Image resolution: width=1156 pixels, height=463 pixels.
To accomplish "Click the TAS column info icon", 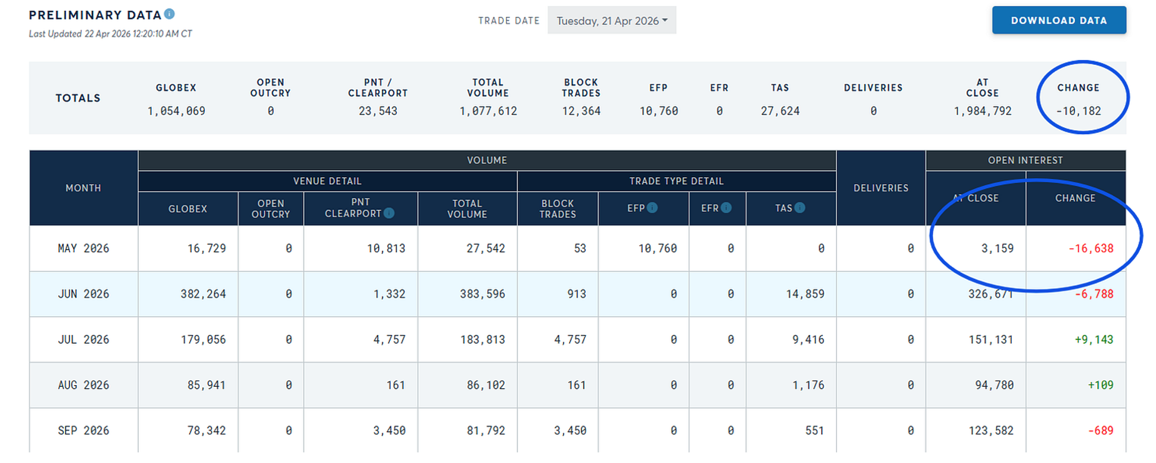I will pos(800,208).
